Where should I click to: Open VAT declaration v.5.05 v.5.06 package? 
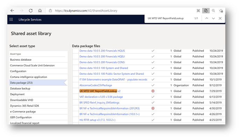click(101, 97)
